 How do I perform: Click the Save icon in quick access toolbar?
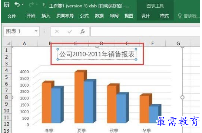click(7, 5)
